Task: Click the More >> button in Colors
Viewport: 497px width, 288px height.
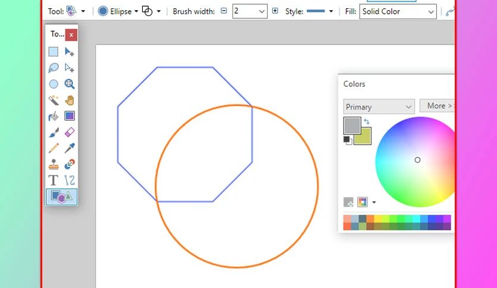Action: tap(437, 106)
